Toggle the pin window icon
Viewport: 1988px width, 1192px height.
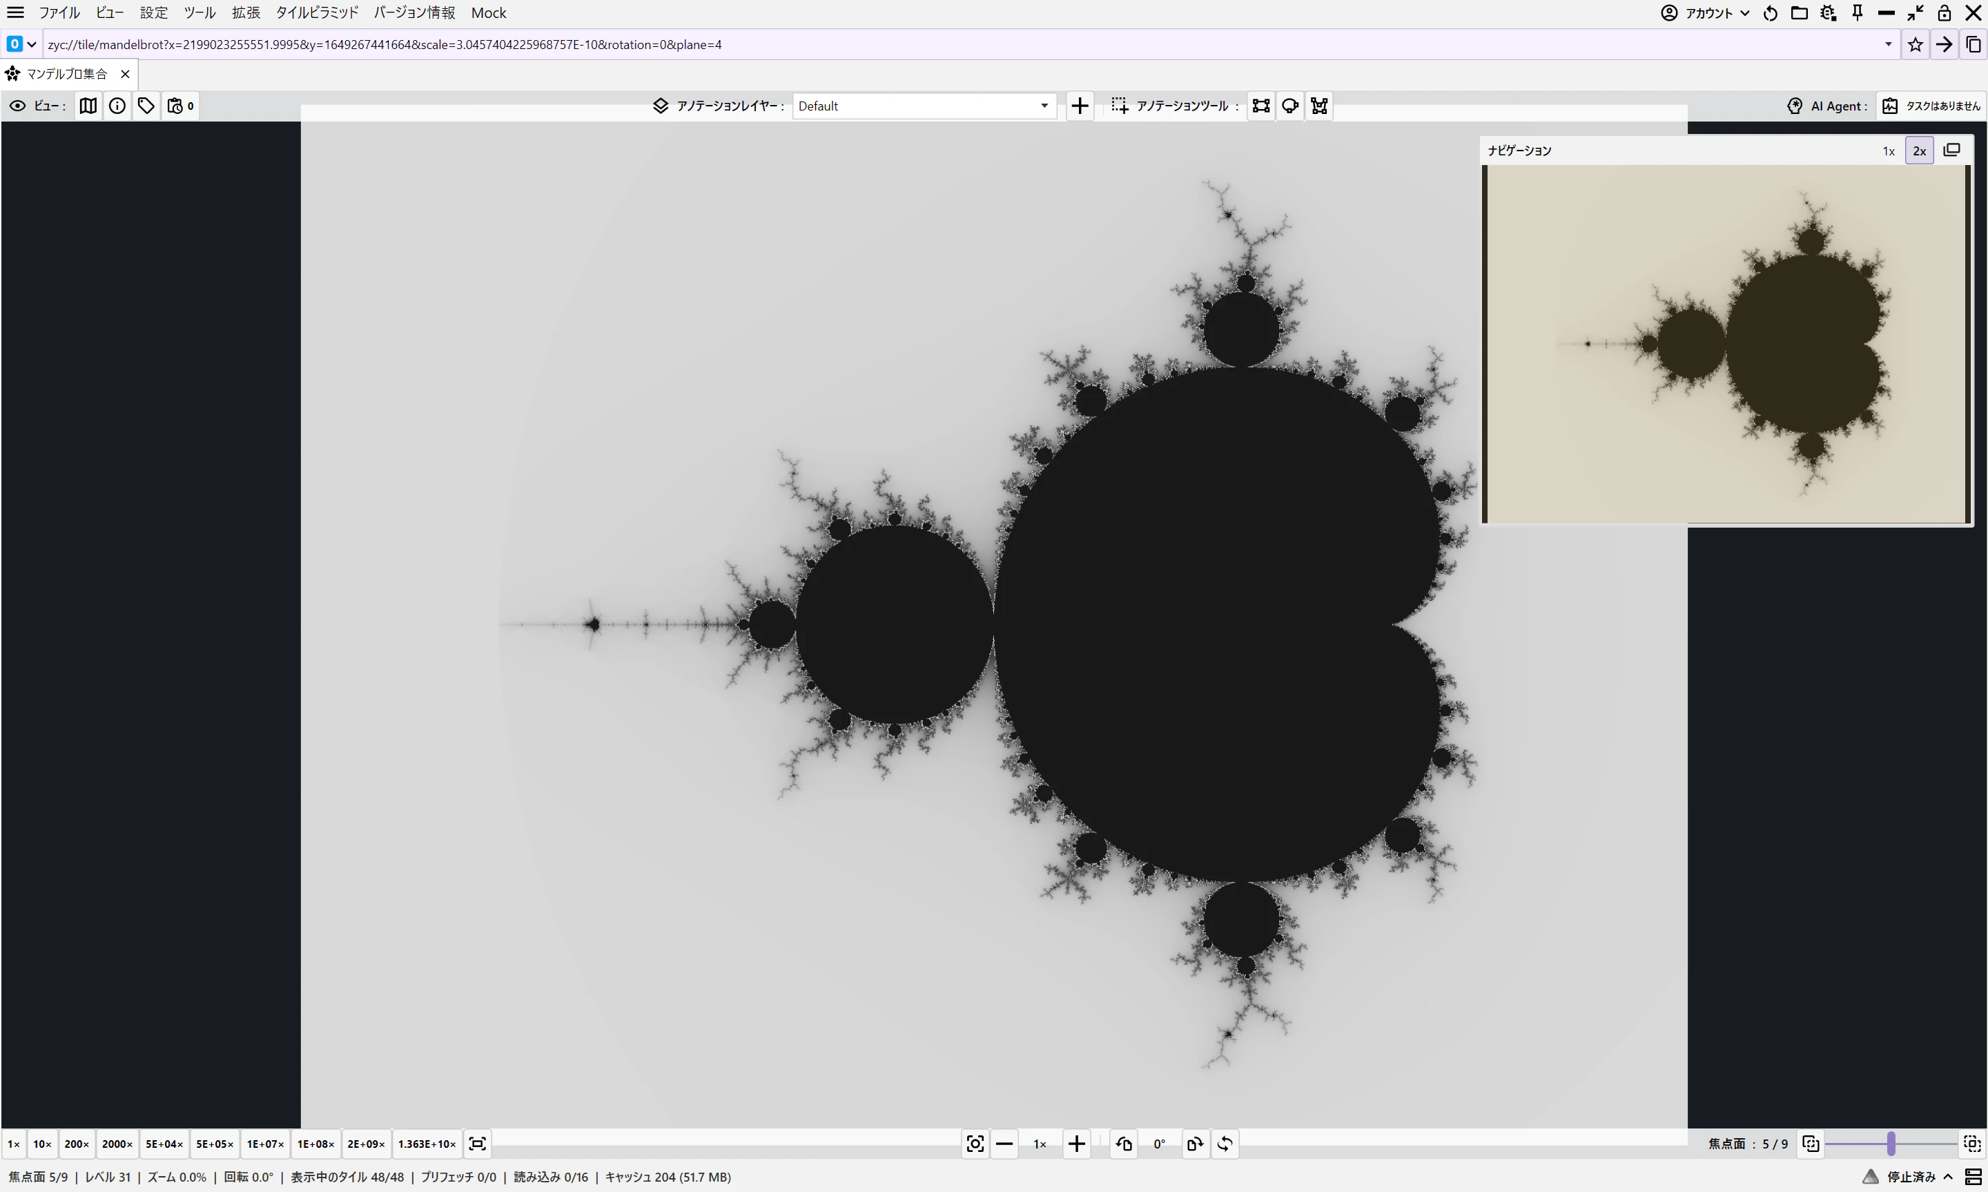point(1857,12)
